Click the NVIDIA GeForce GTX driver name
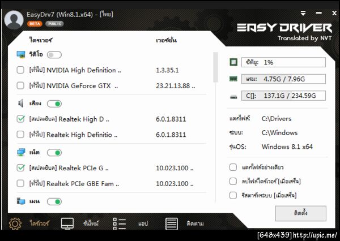The width and height of the screenshot is (340, 241). 74,86
